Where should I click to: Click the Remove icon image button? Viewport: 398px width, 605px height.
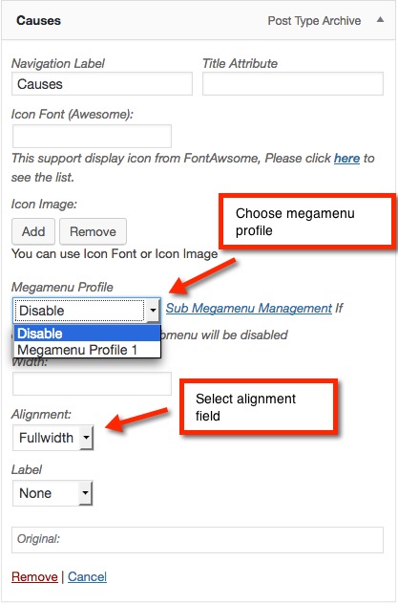click(93, 231)
